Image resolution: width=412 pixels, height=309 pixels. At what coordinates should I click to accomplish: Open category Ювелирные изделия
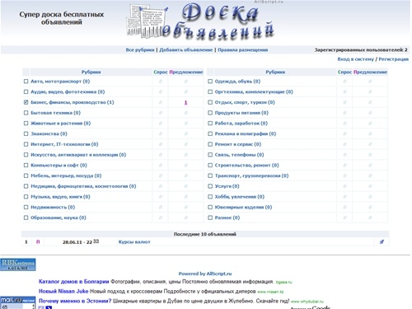pyautogui.click(x=243, y=207)
